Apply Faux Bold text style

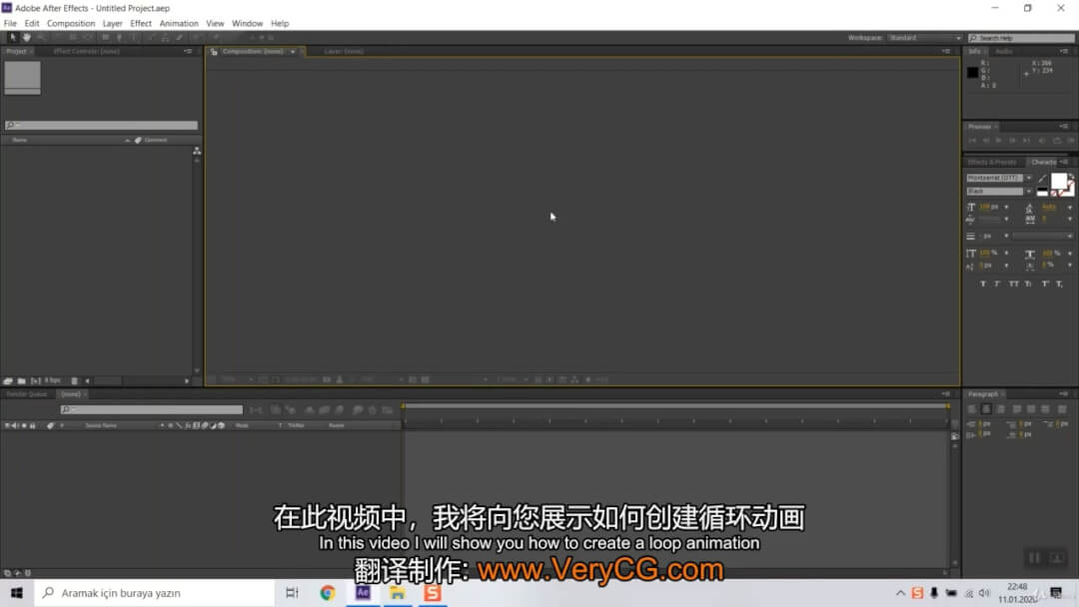click(x=983, y=284)
